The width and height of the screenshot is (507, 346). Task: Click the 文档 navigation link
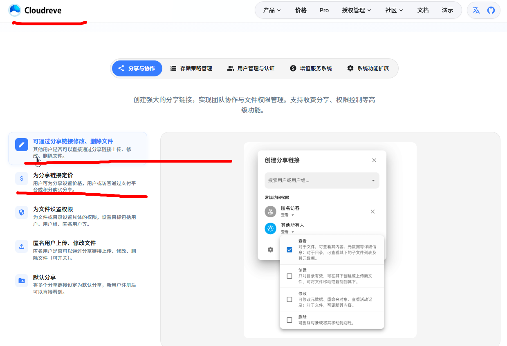point(423,10)
